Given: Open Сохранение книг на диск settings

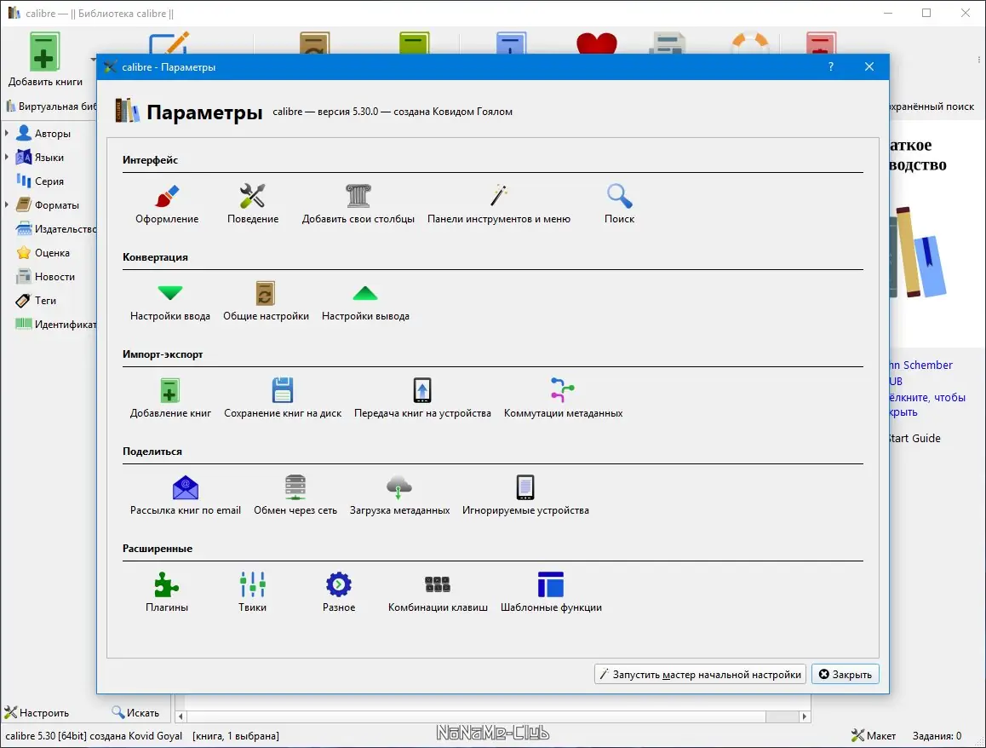Looking at the screenshot, I should pyautogui.click(x=283, y=398).
